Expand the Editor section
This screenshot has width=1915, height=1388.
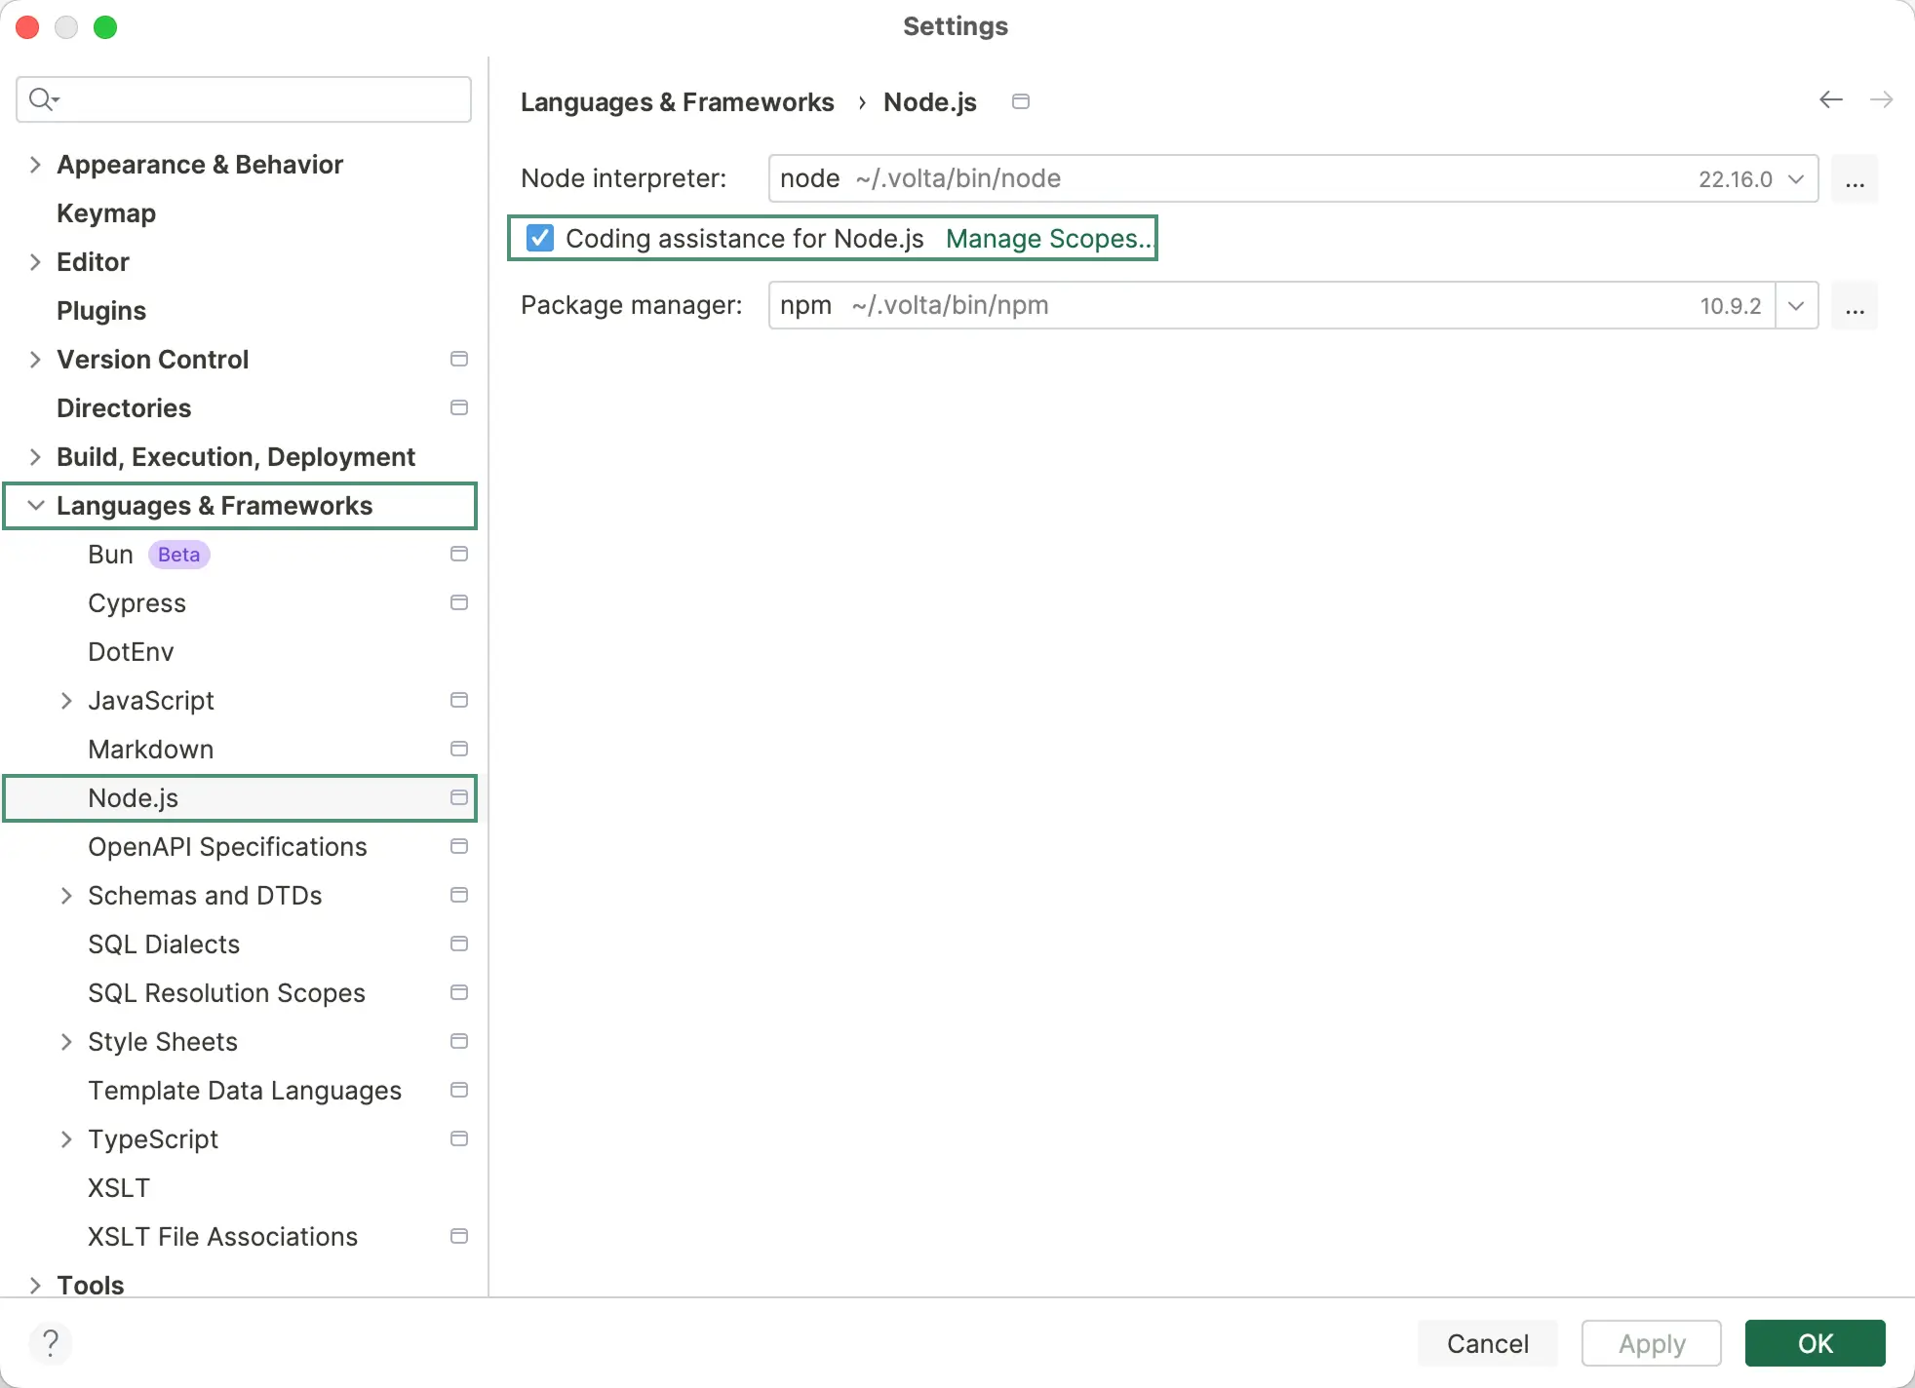pos(35,262)
